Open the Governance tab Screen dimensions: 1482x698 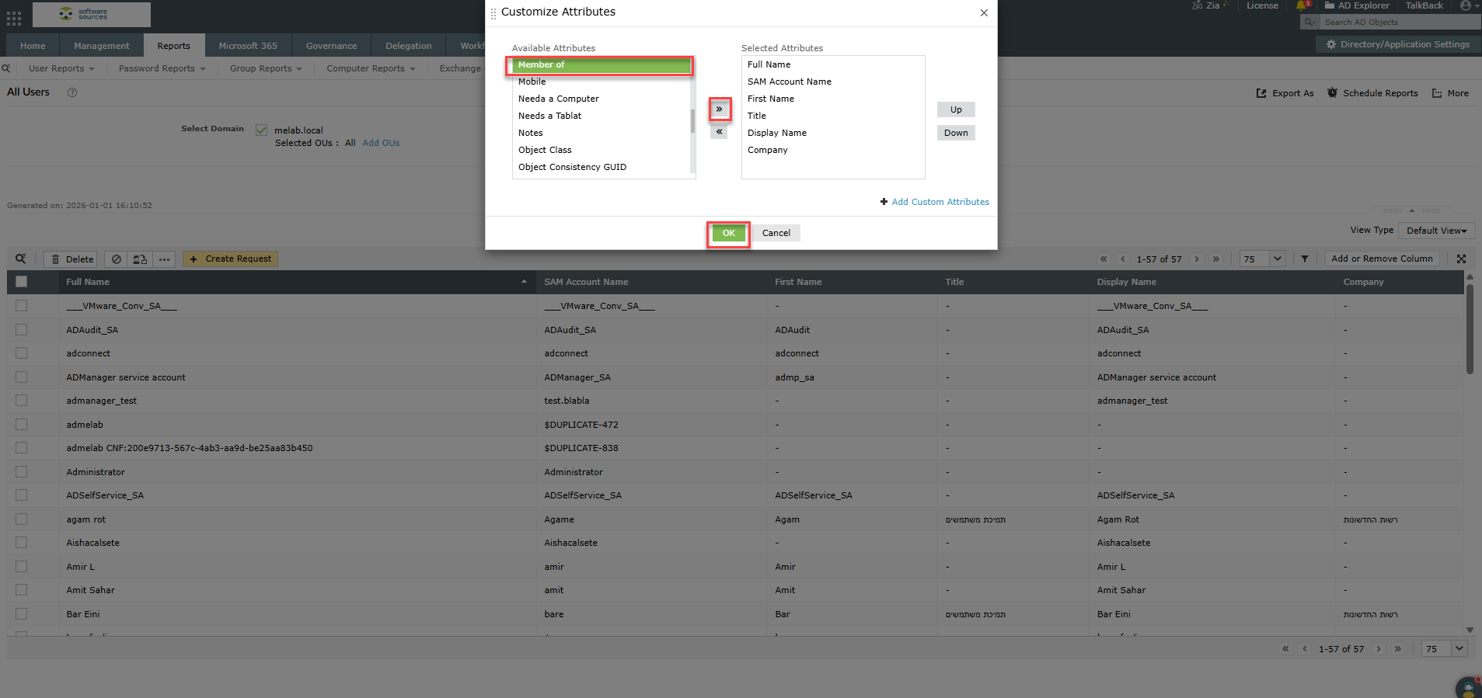coord(331,46)
